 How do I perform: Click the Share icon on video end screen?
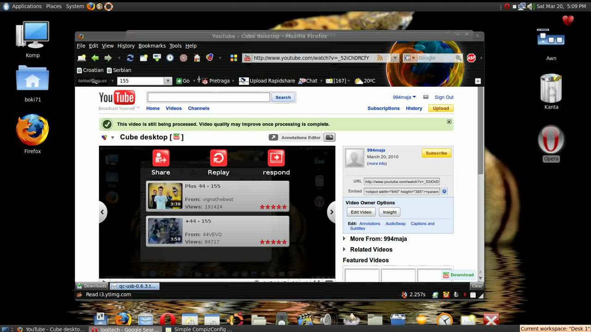click(161, 158)
